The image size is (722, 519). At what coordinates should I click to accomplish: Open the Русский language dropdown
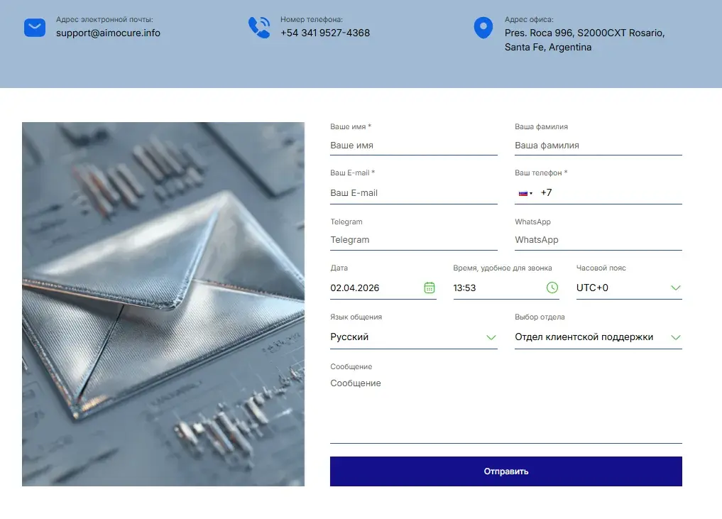point(413,337)
